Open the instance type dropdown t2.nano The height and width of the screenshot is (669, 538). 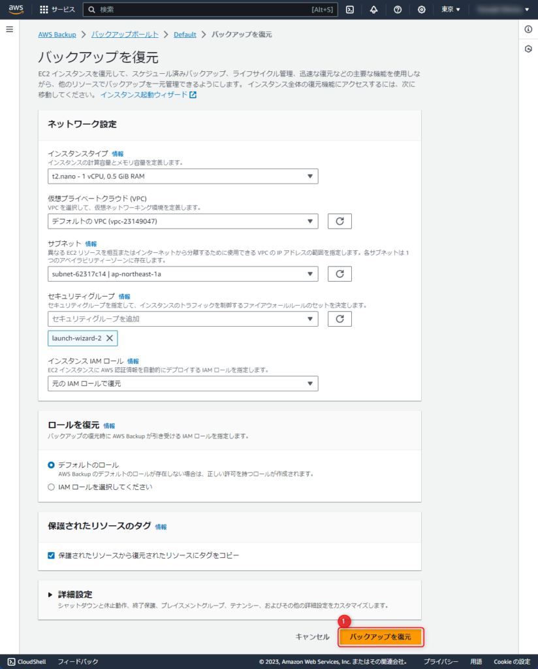tap(183, 176)
